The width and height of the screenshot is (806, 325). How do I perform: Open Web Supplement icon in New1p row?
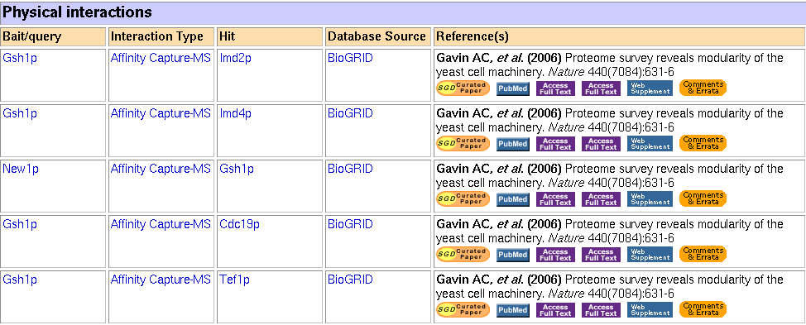coord(650,199)
